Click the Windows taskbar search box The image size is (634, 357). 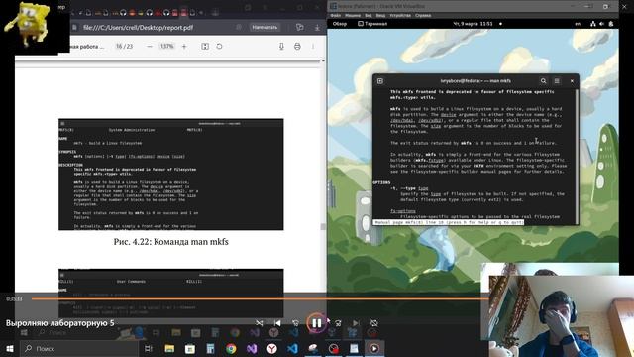(x=79, y=348)
